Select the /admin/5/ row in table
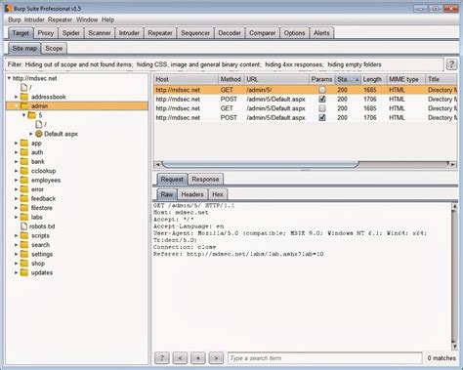 (305, 90)
